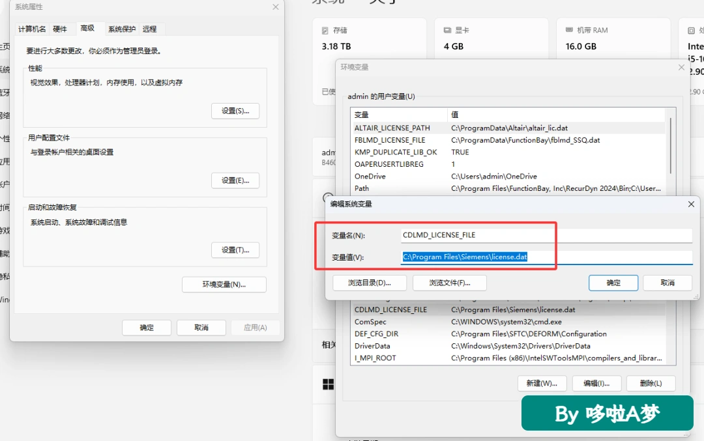Switch to the 硬件 tab
Image resolution: width=704 pixels, height=441 pixels.
60,29
